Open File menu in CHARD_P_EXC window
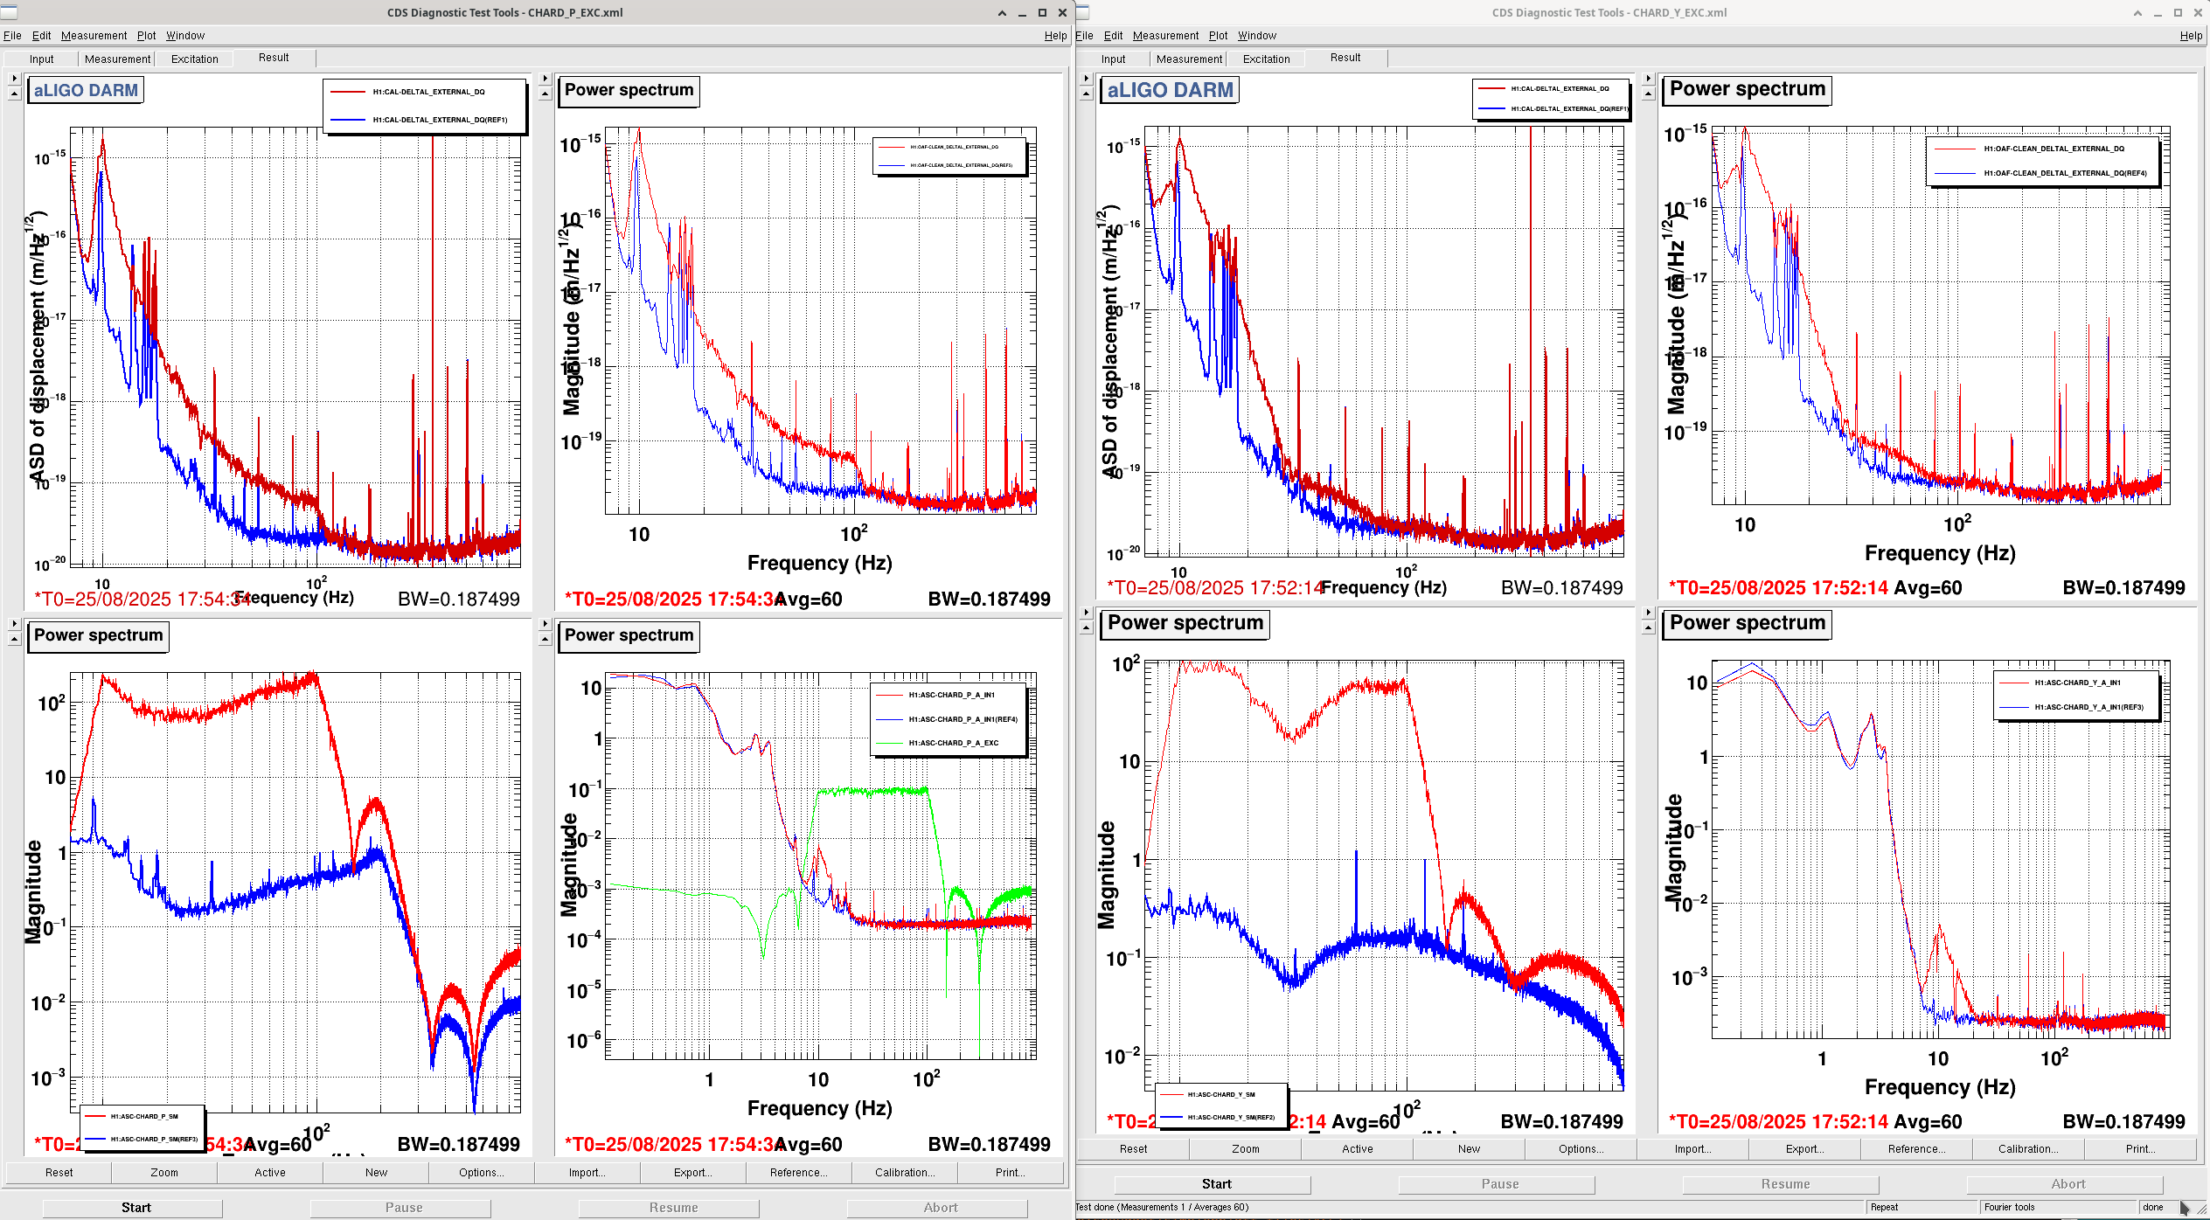The image size is (2210, 1220). point(12,35)
